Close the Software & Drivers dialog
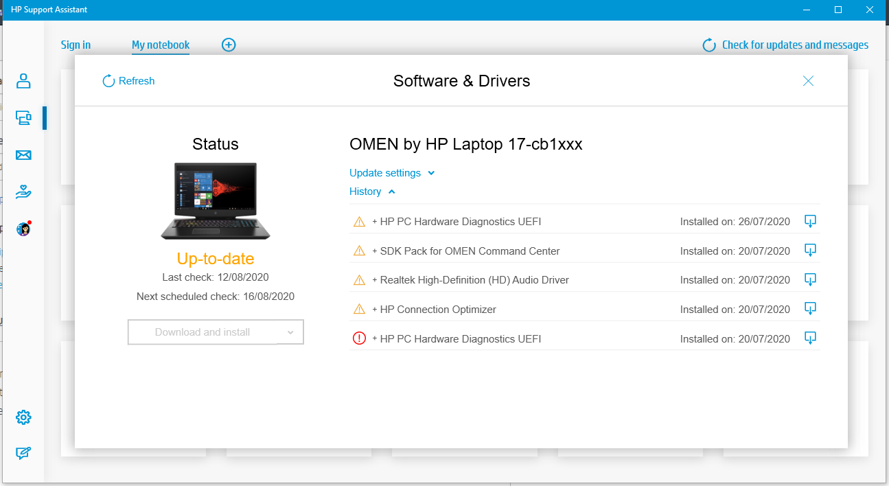The image size is (889, 486). pyautogui.click(x=808, y=81)
